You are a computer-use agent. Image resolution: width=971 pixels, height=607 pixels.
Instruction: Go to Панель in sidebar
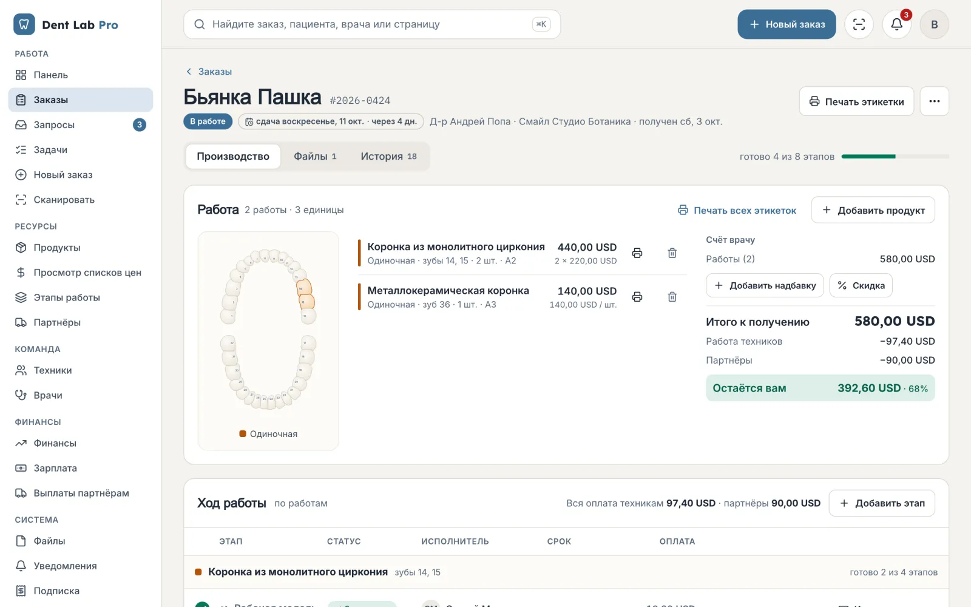[81, 75]
